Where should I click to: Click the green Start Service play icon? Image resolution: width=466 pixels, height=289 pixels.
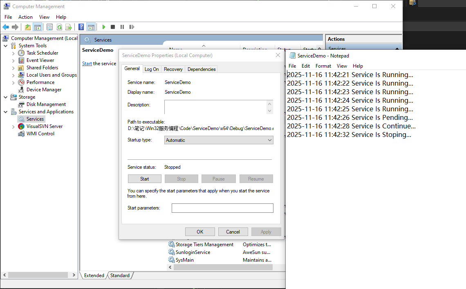104,27
